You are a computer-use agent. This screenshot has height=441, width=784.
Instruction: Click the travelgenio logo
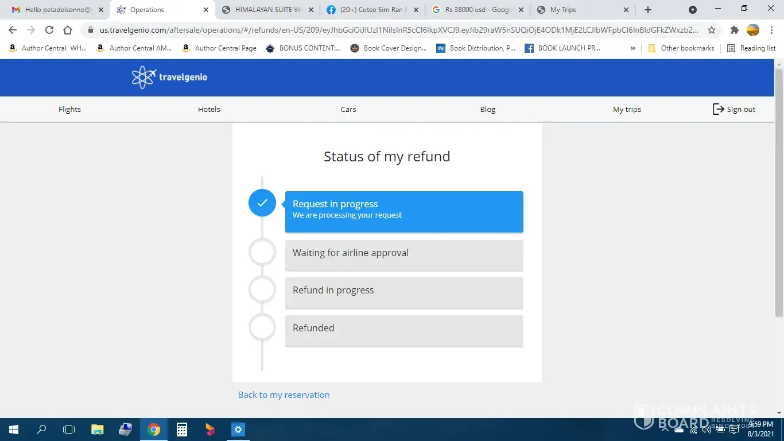(x=169, y=77)
